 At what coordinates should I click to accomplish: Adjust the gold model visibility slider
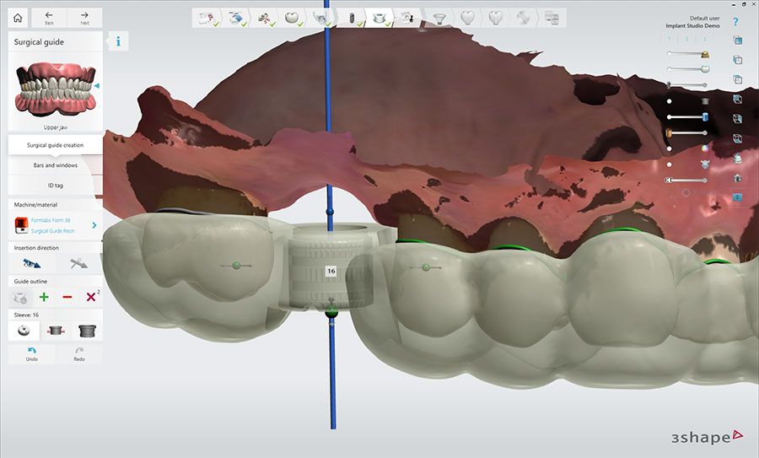[687, 54]
